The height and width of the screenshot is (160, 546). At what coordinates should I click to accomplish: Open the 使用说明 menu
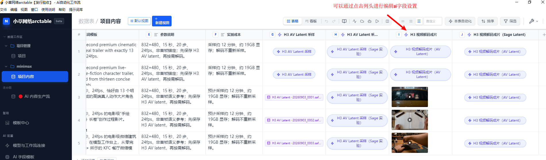point(48,9)
